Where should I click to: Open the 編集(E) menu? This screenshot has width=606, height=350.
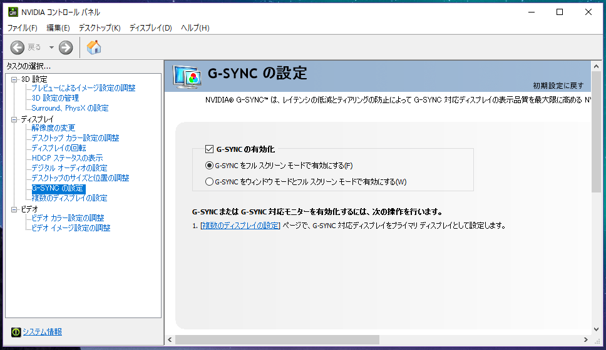58,27
